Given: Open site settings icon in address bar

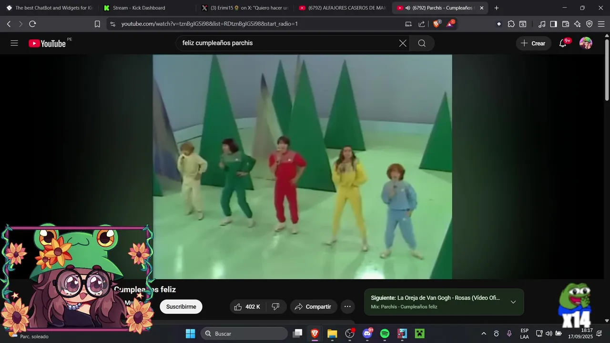Looking at the screenshot, I should (x=112, y=24).
